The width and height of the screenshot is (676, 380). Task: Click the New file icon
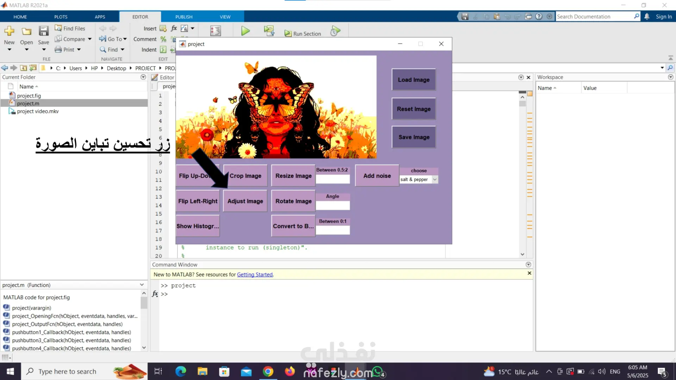click(9, 31)
